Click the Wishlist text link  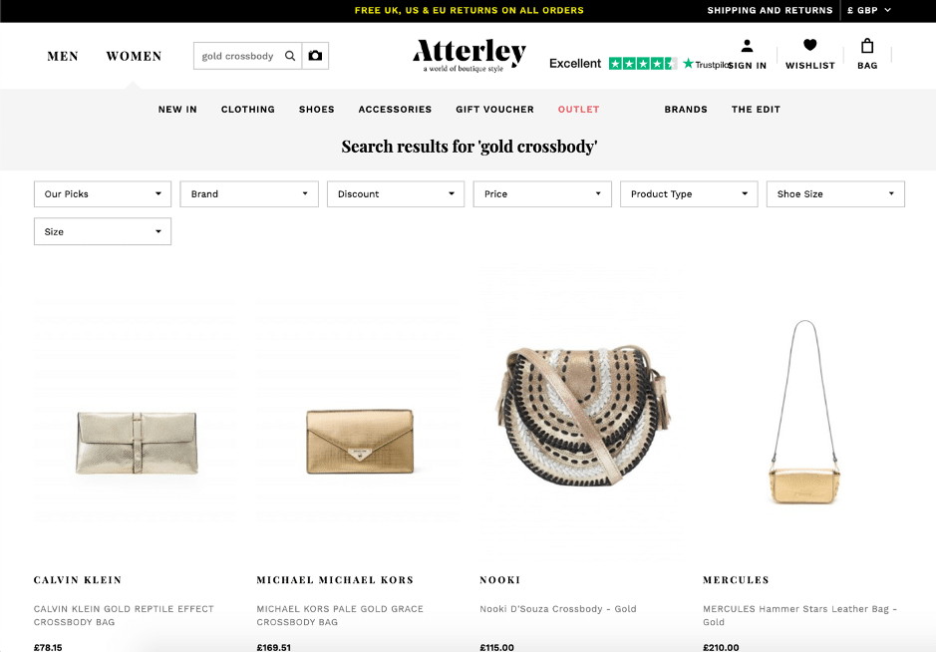810,66
